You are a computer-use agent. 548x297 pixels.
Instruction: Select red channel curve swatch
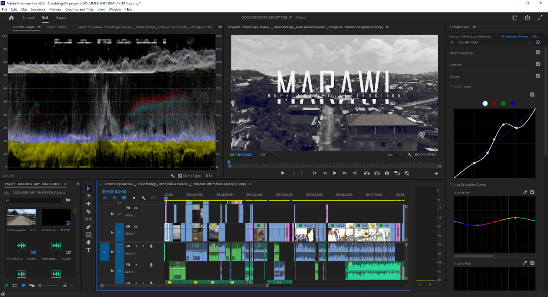(x=494, y=104)
